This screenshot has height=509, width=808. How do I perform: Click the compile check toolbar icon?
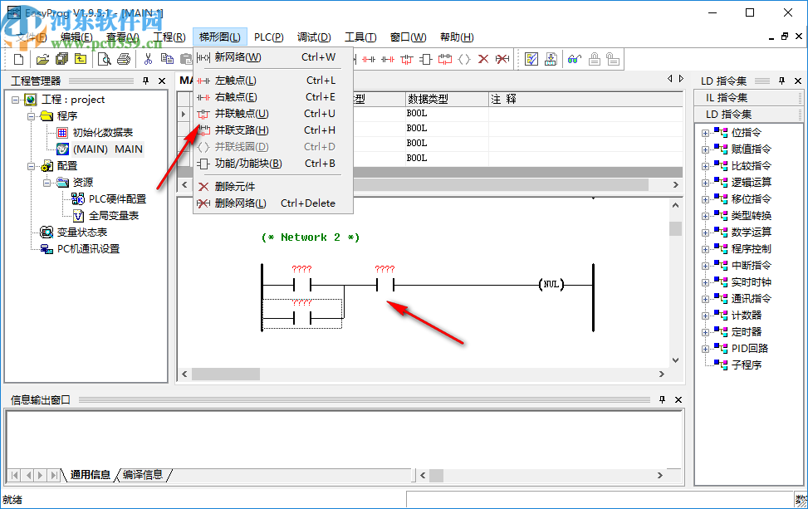[x=531, y=60]
